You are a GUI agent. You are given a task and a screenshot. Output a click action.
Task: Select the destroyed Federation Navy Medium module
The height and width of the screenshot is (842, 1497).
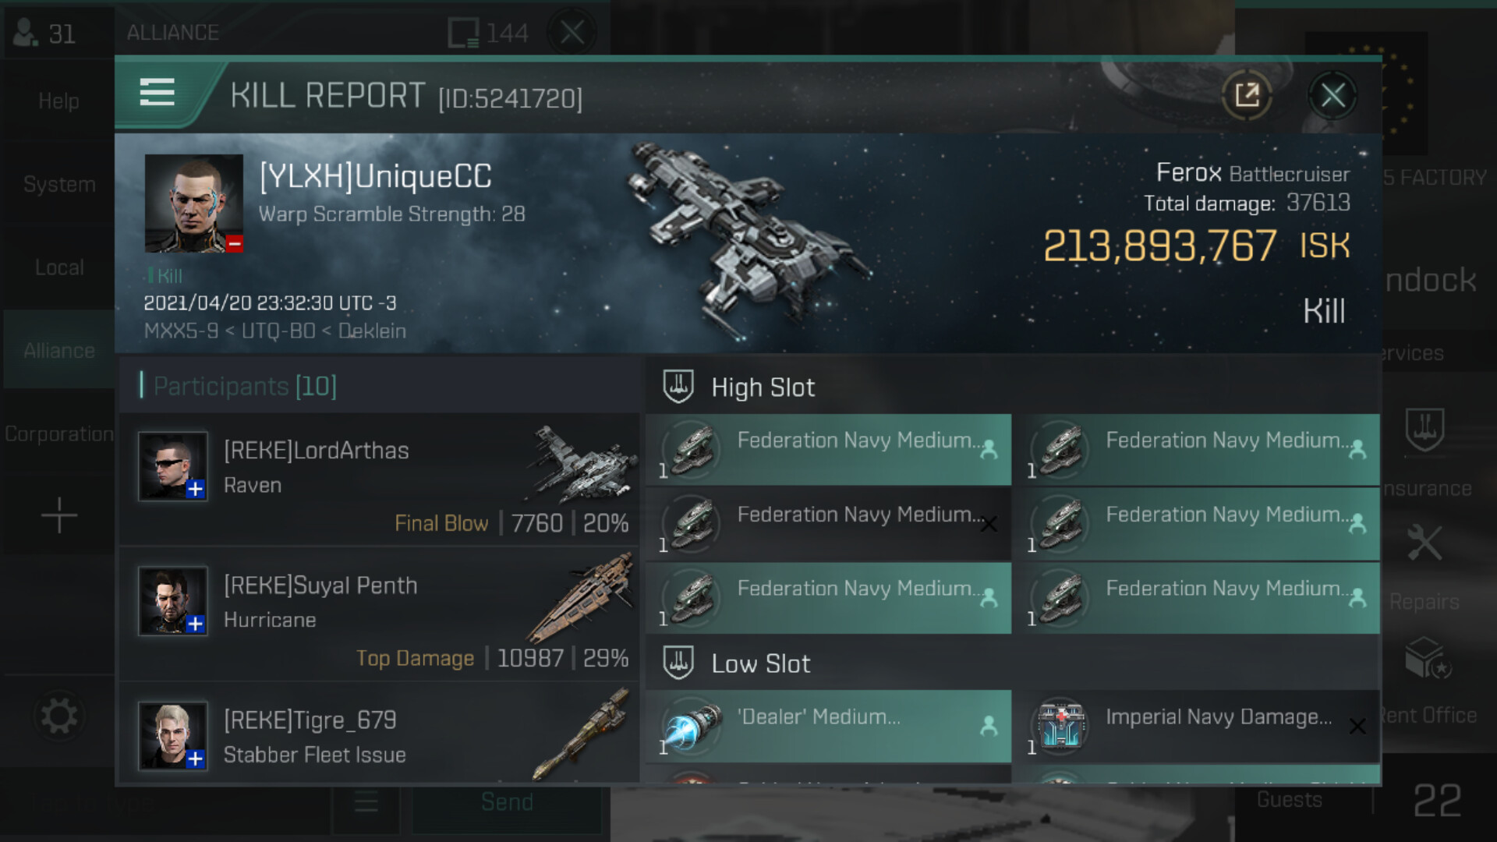click(828, 524)
